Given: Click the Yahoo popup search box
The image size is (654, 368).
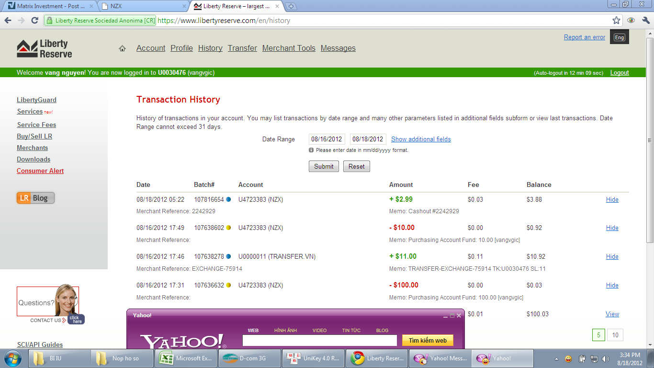Looking at the screenshot, I should pyautogui.click(x=320, y=341).
